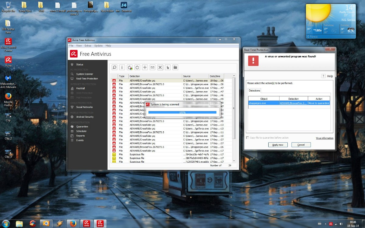The height and width of the screenshot is (228, 365).
Task: Click the Apply now button
Action: 278,145
